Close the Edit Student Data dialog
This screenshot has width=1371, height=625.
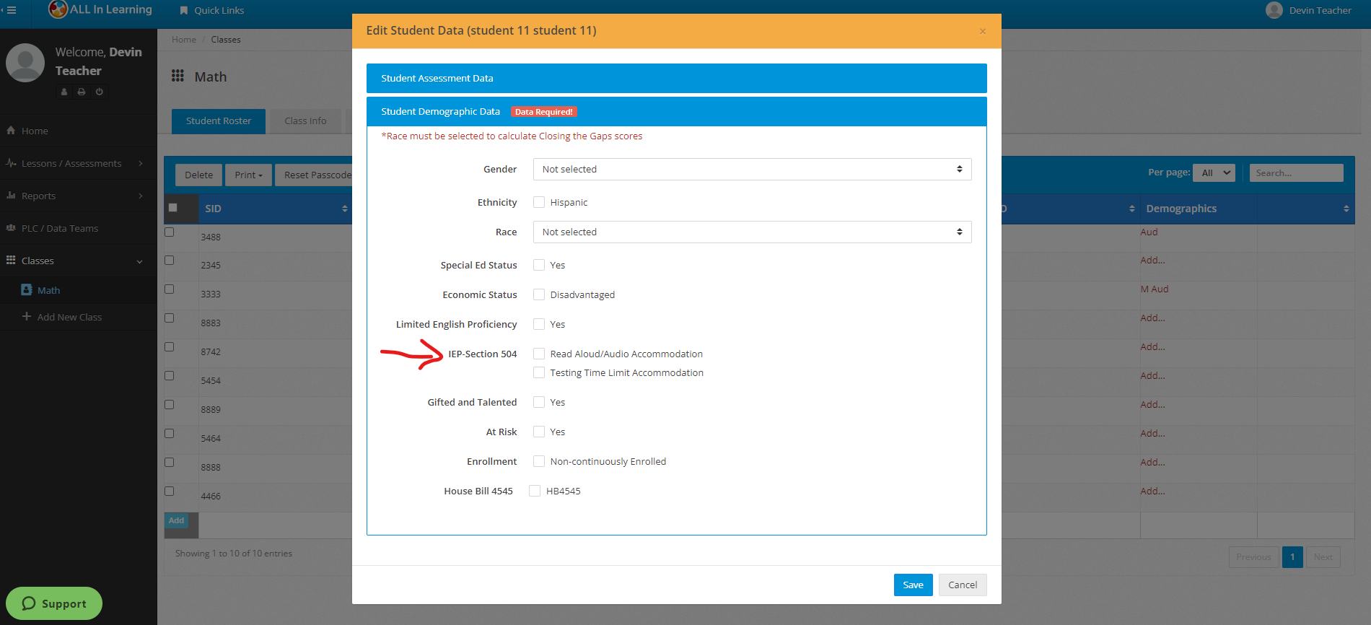(x=982, y=31)
